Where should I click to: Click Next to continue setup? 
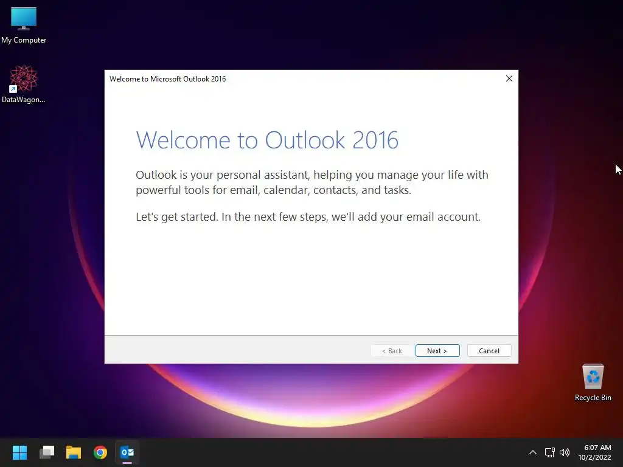pos(437,351)
